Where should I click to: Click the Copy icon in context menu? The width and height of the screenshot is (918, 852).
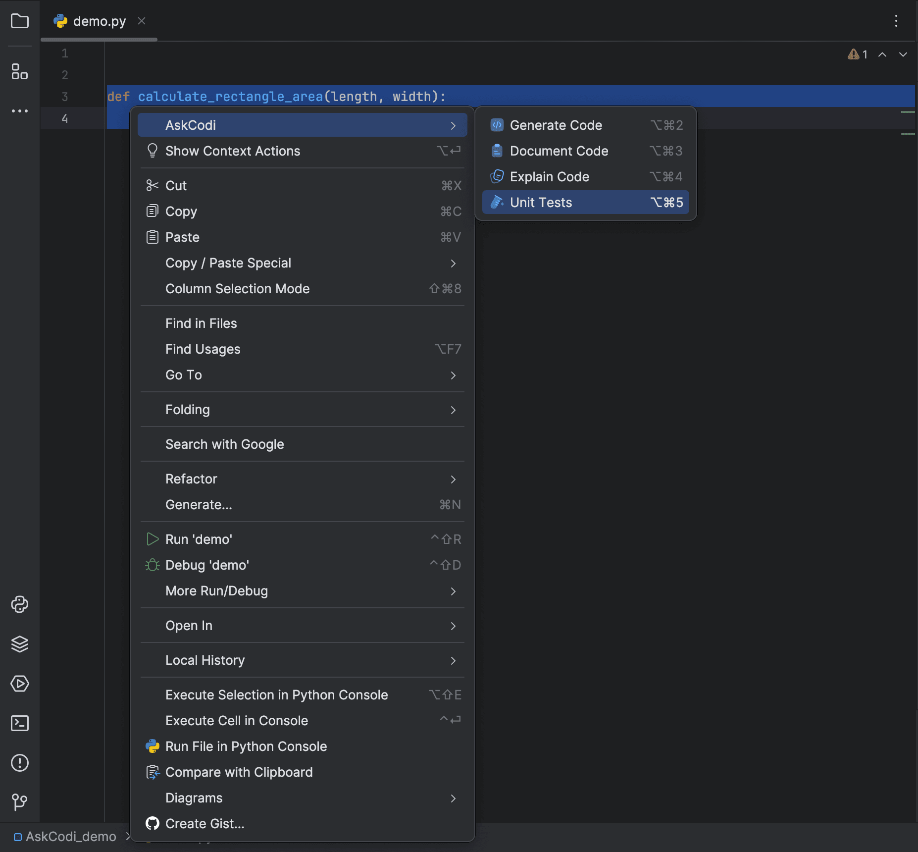153,212
